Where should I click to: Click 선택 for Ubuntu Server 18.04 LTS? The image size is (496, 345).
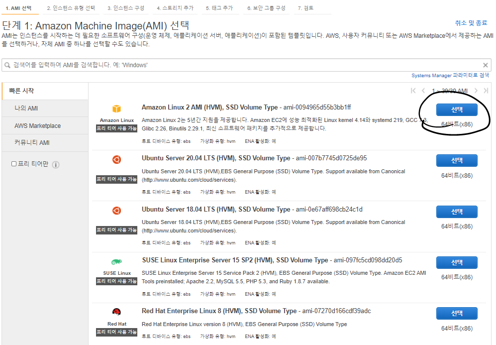(457, 212)
